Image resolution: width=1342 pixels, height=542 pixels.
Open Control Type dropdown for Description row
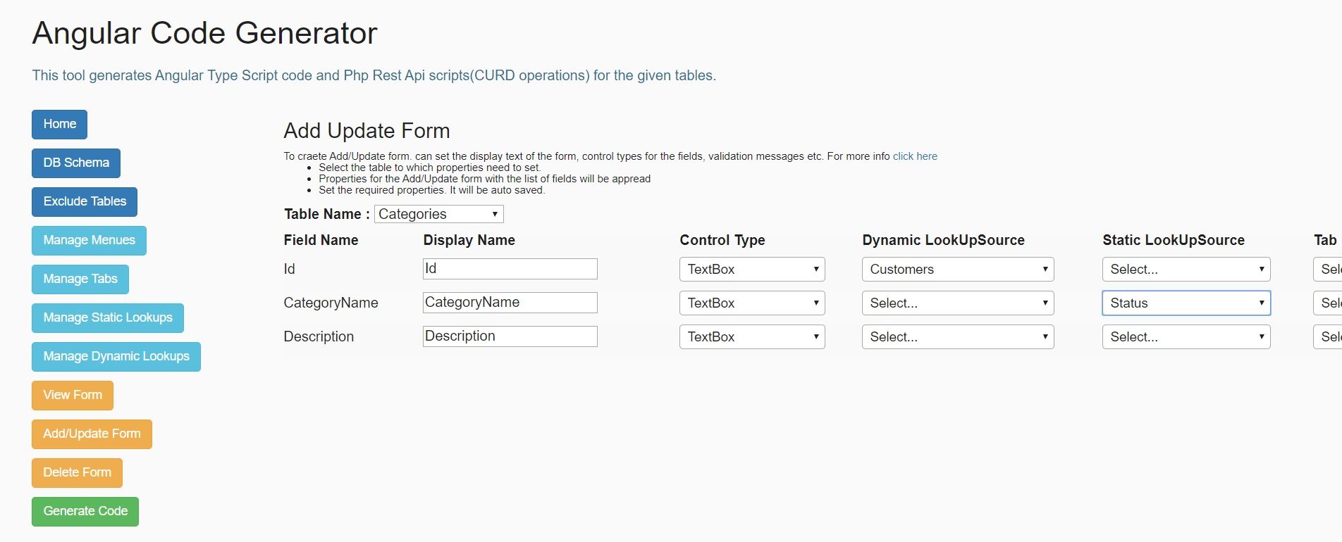point(752,337)
